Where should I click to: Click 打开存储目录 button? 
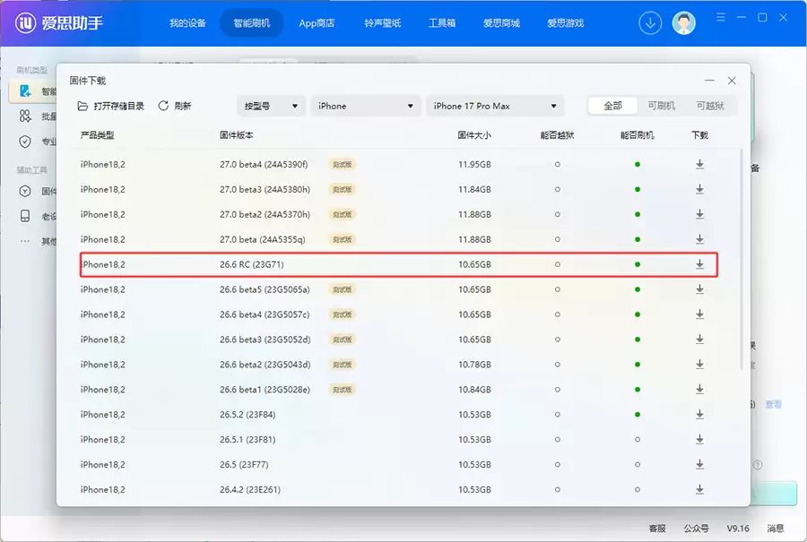coord(110,106)
